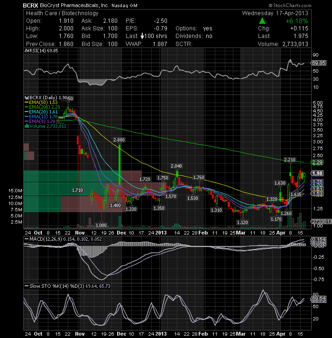Click the company name BioCryst Pharmaceuticals, Inc.
This screenshot has height=338, width=332.
tap(74, 5)
